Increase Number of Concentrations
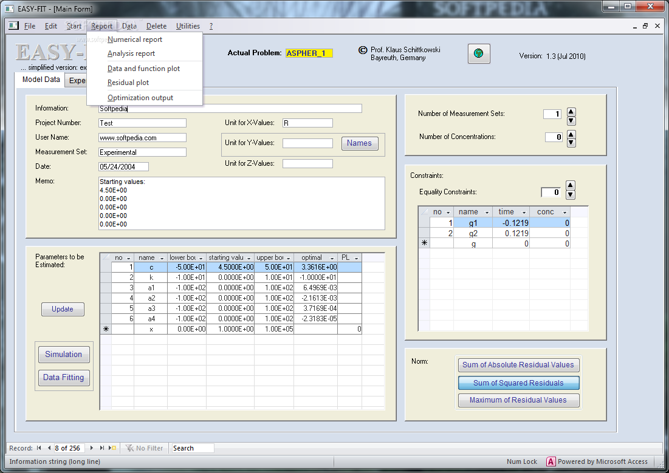This screenshot has width=669, height=473. pyautogui.click(x=571, y=134)
